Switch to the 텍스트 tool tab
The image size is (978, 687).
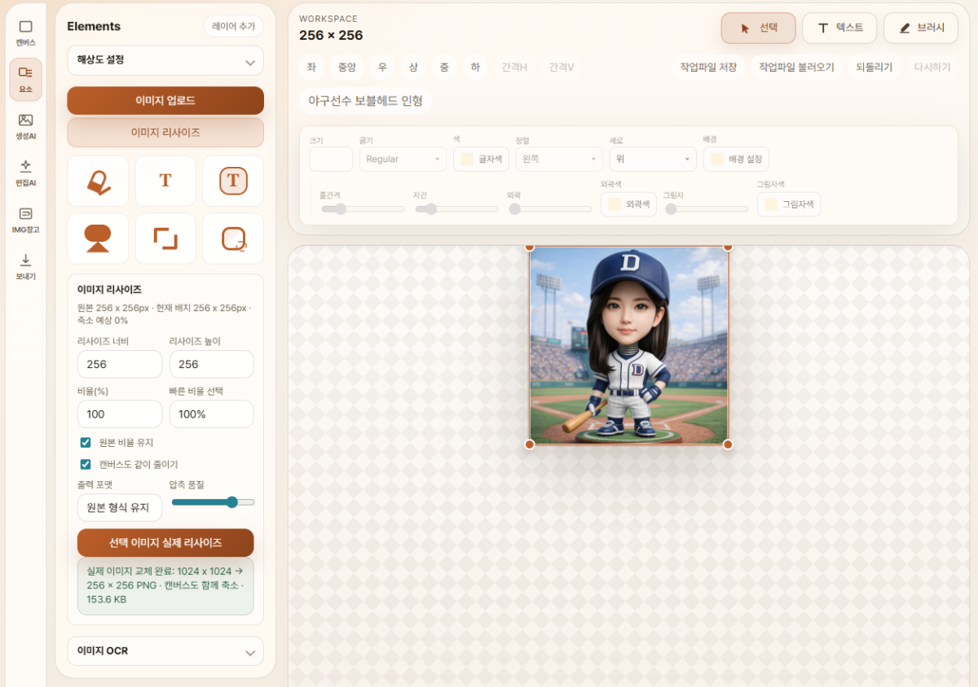coord(839,28)
